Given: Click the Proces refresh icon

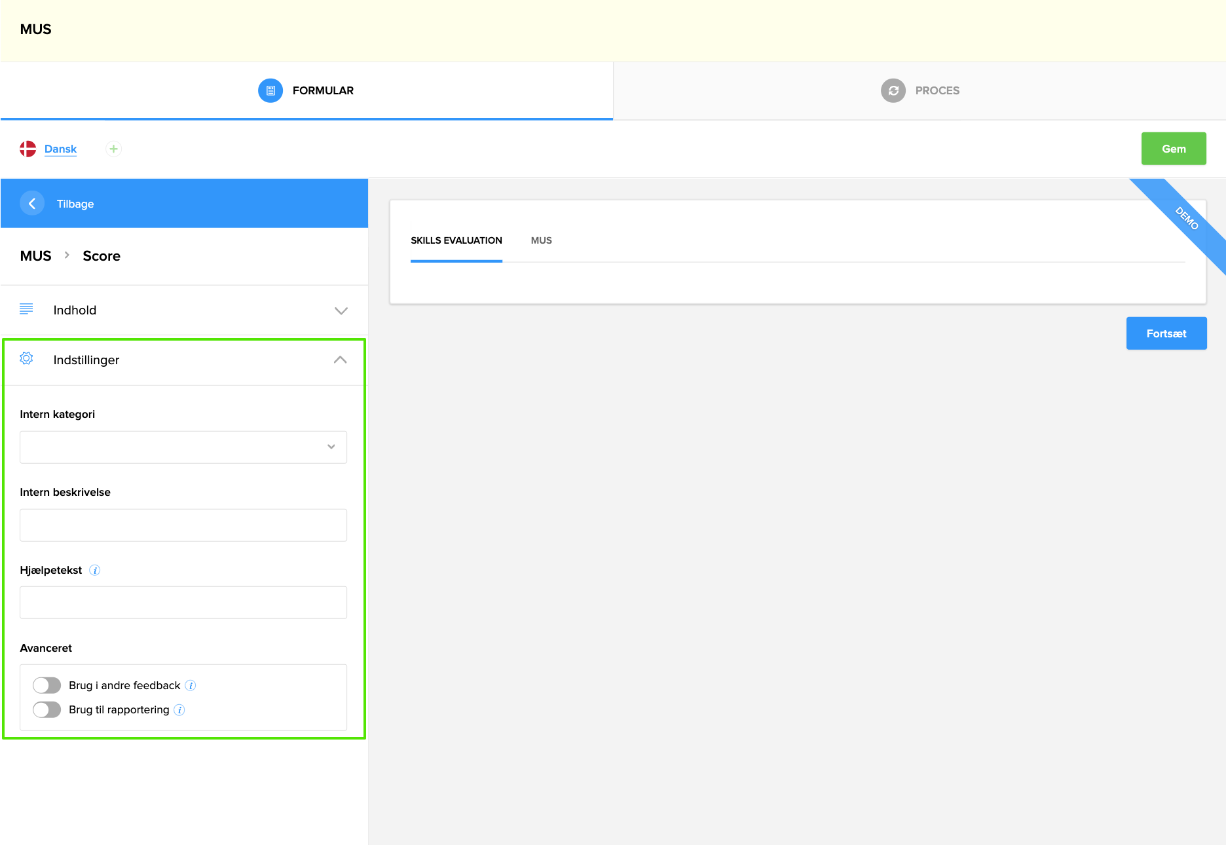Looking at the screenshot, I should click(x=893, y=90).
